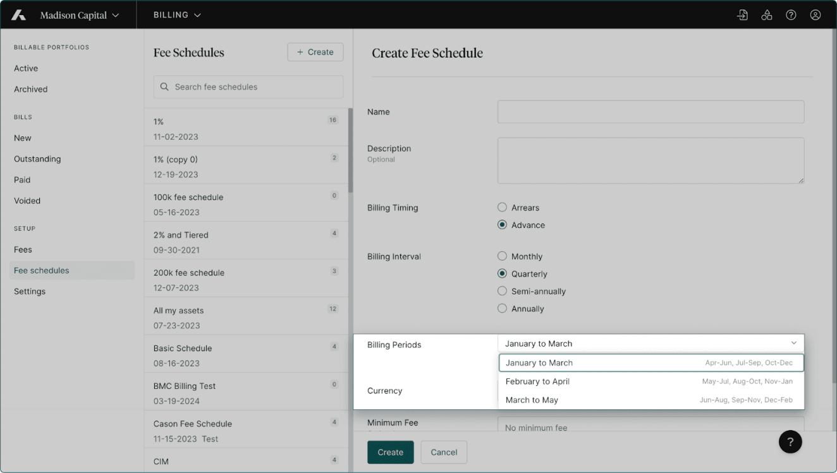Select Annually billing interval radio
The width and height of the screenshot is (837, 473).
(502, 309)
